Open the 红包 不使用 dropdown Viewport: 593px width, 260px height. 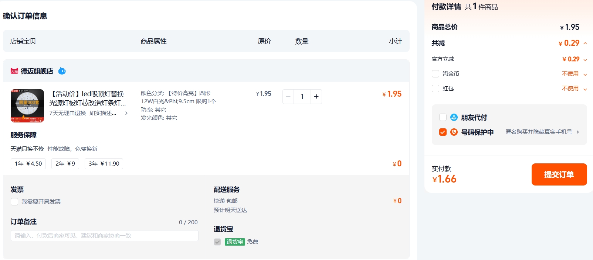(x=574, y=89)
